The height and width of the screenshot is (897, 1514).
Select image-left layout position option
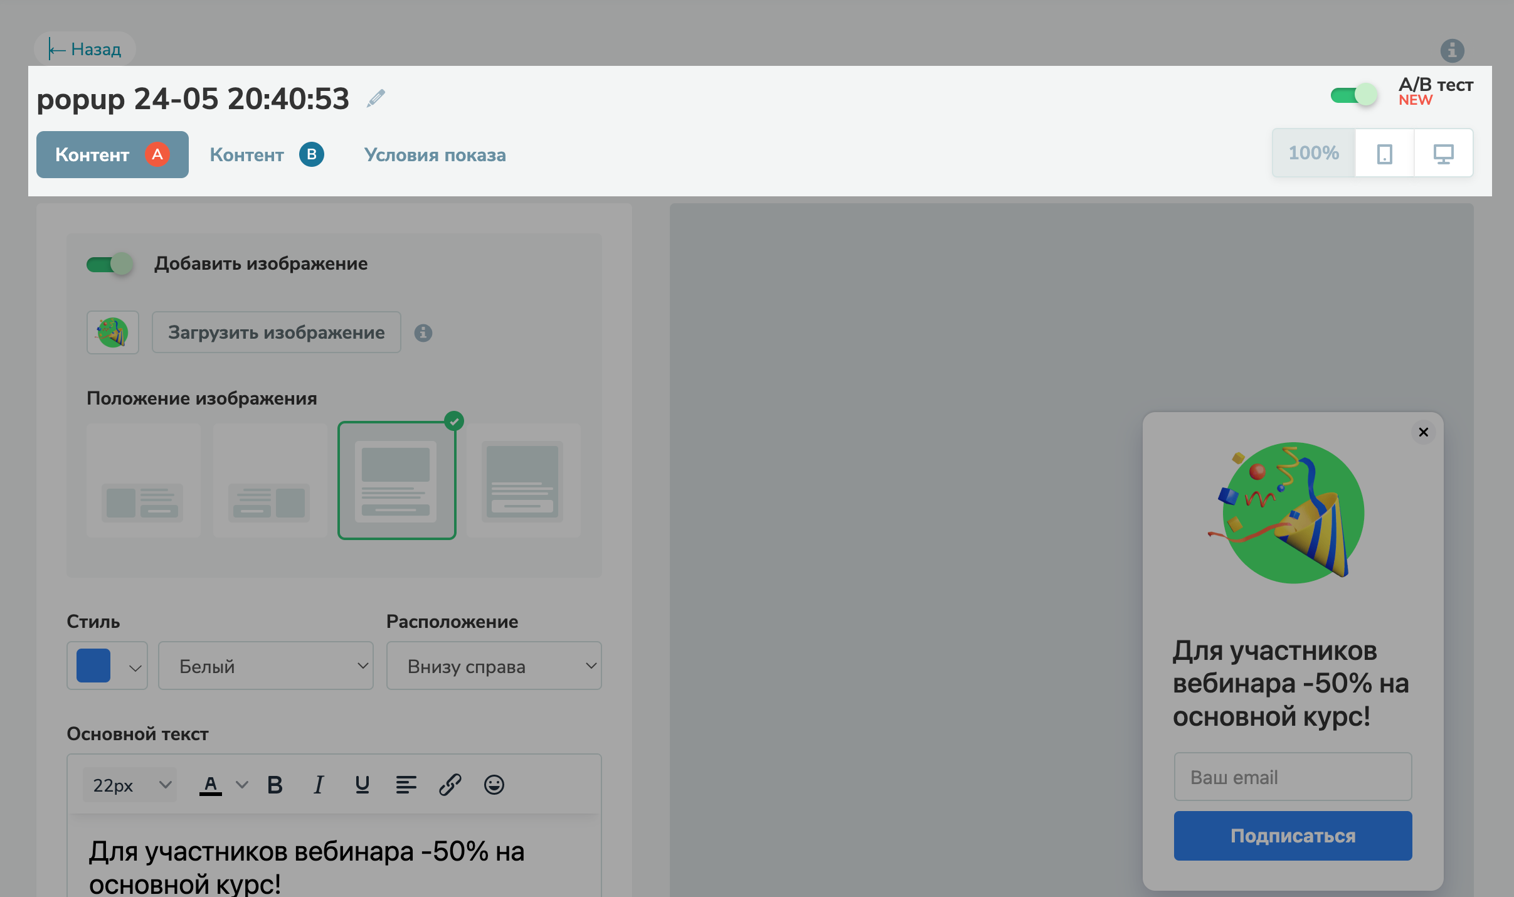click(x=143, y=480)
